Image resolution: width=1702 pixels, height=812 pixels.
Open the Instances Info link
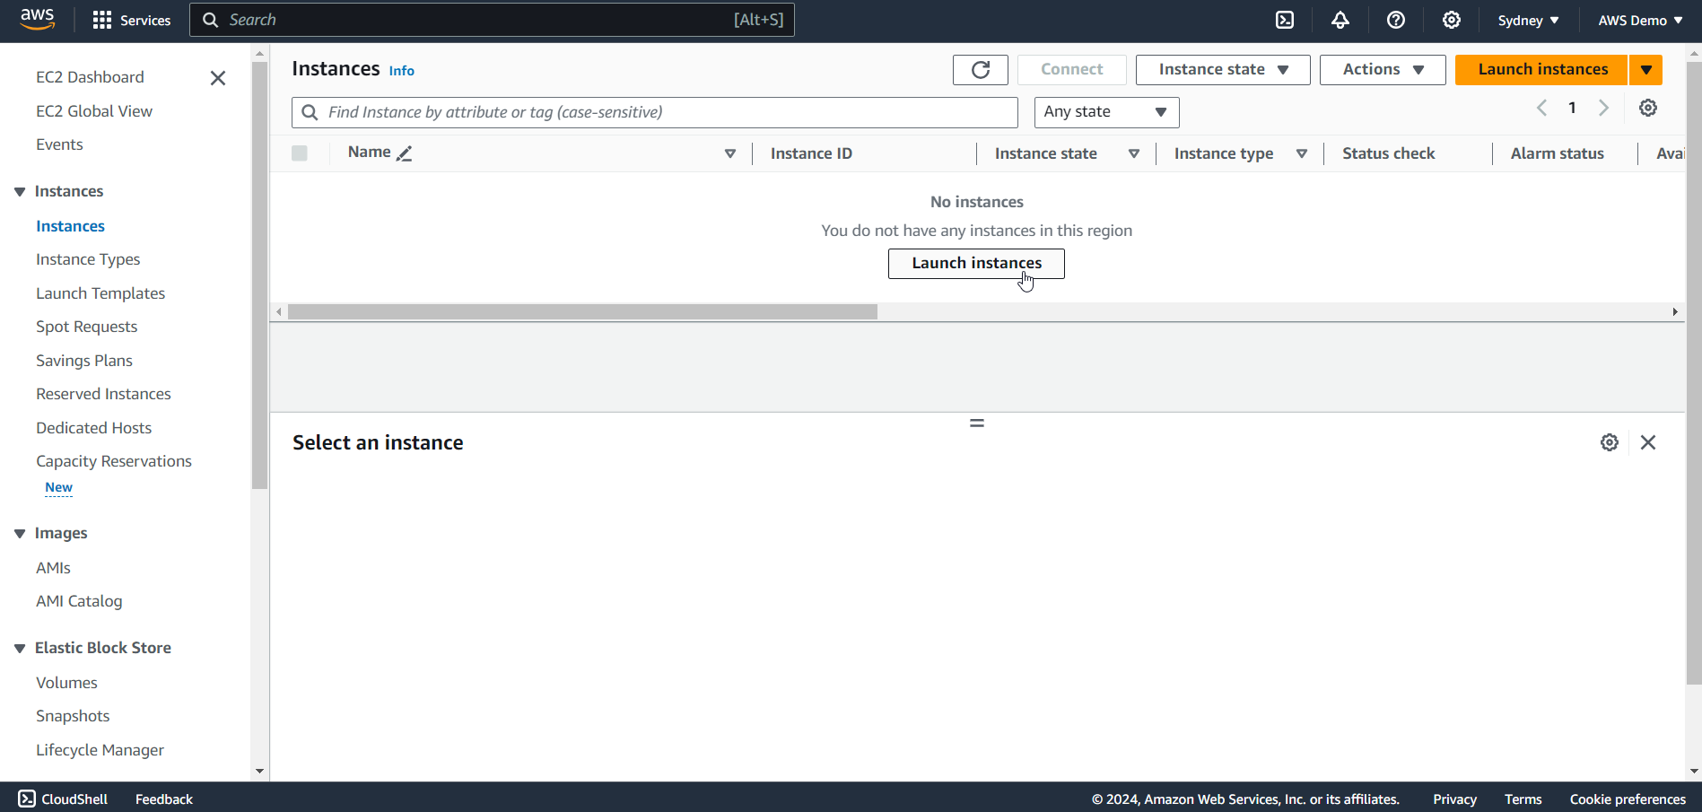(x=401, y=71)
